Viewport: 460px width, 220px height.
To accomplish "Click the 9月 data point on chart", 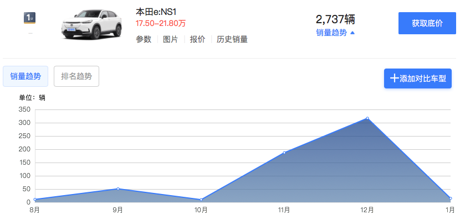I will (x=118, y=188).
